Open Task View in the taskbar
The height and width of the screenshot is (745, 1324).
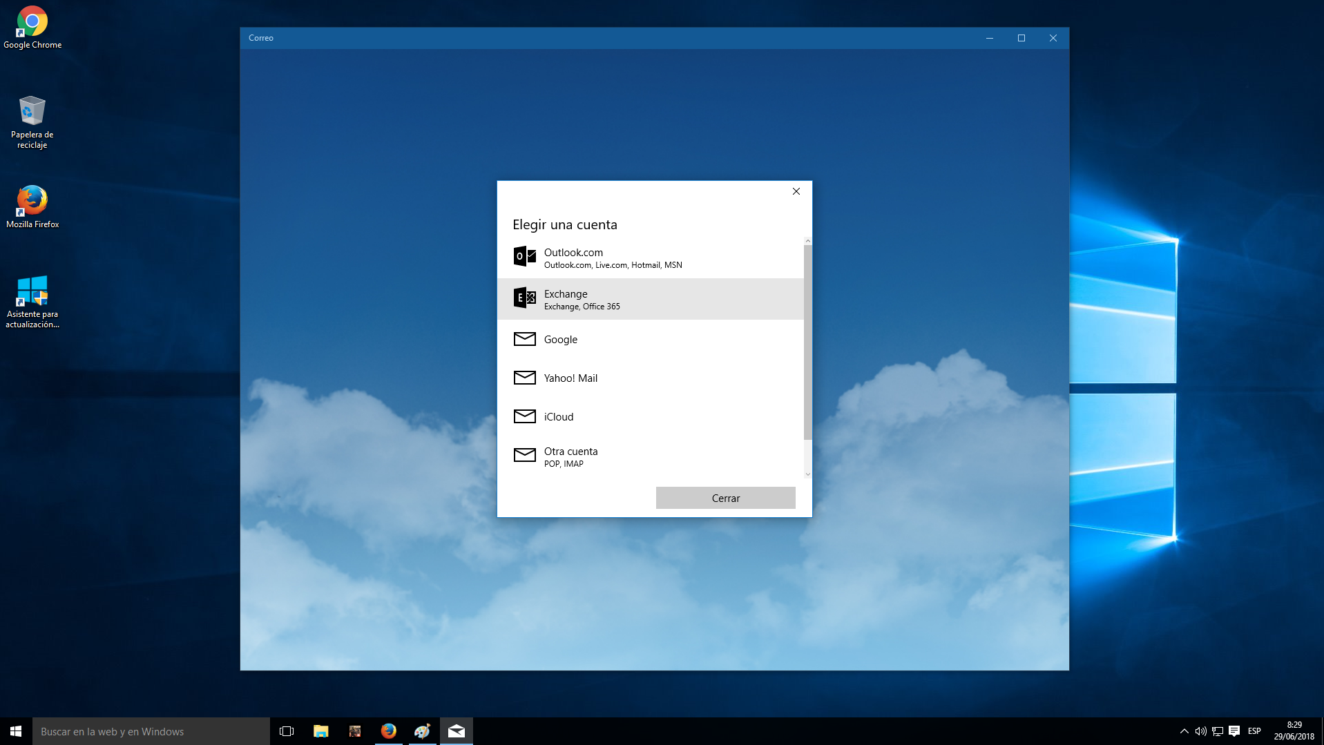[x=287, y=731]
